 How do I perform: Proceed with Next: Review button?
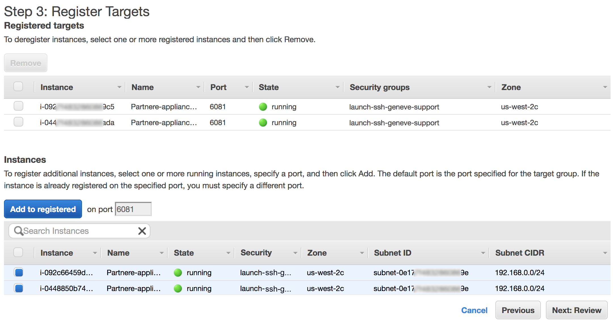577,310
